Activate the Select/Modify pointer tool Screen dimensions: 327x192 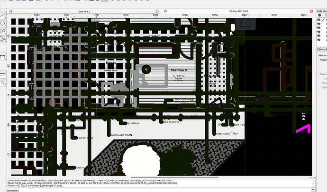[x=3, y=82]
